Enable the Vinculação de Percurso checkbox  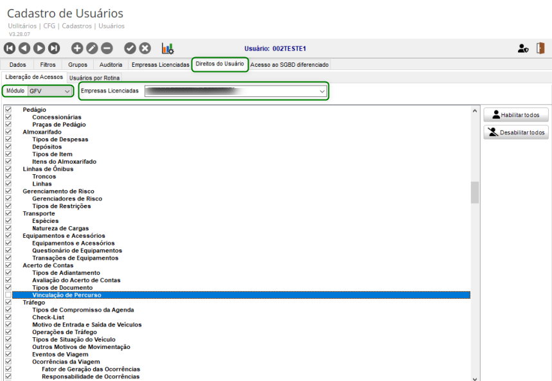8,295
